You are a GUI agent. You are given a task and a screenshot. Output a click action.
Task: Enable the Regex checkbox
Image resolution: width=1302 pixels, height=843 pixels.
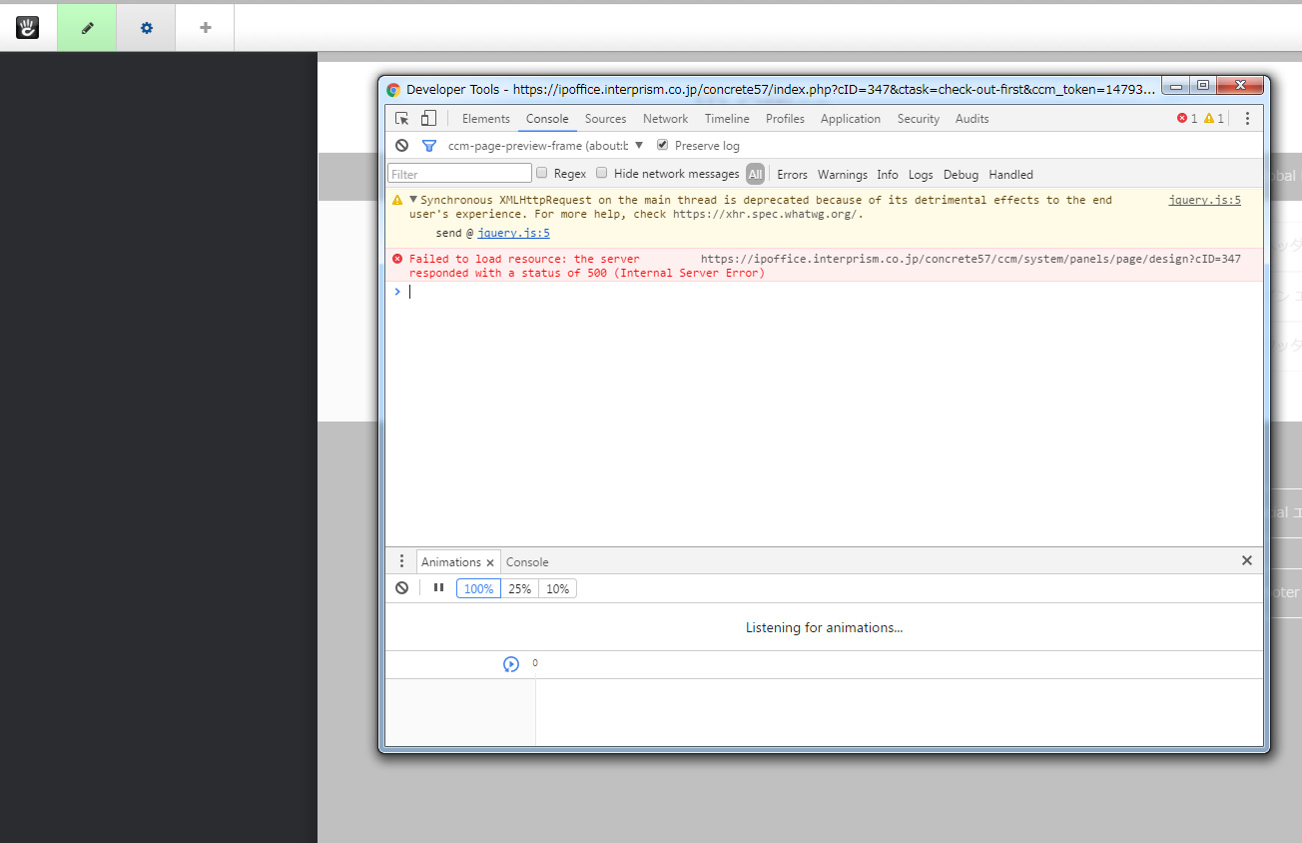coord(542,173)
